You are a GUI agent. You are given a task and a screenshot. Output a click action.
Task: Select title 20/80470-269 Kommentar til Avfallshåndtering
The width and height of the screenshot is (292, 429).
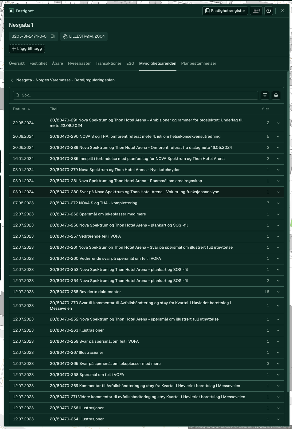click(x=145, y=386)
